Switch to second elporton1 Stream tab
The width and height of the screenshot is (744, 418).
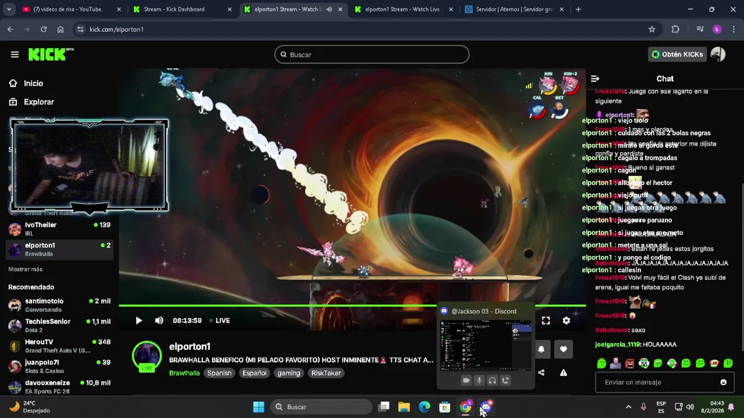coord(402,9)
